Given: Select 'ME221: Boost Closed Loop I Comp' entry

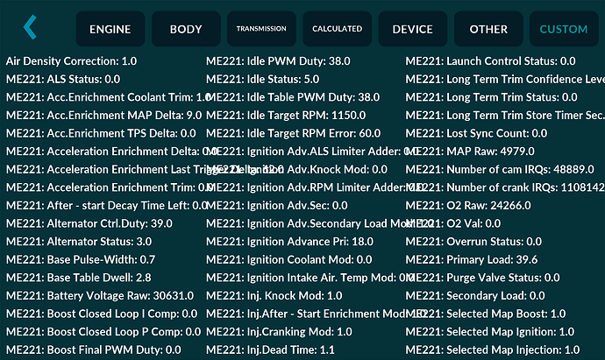Looking at the screenshot, I should [102, 314].
